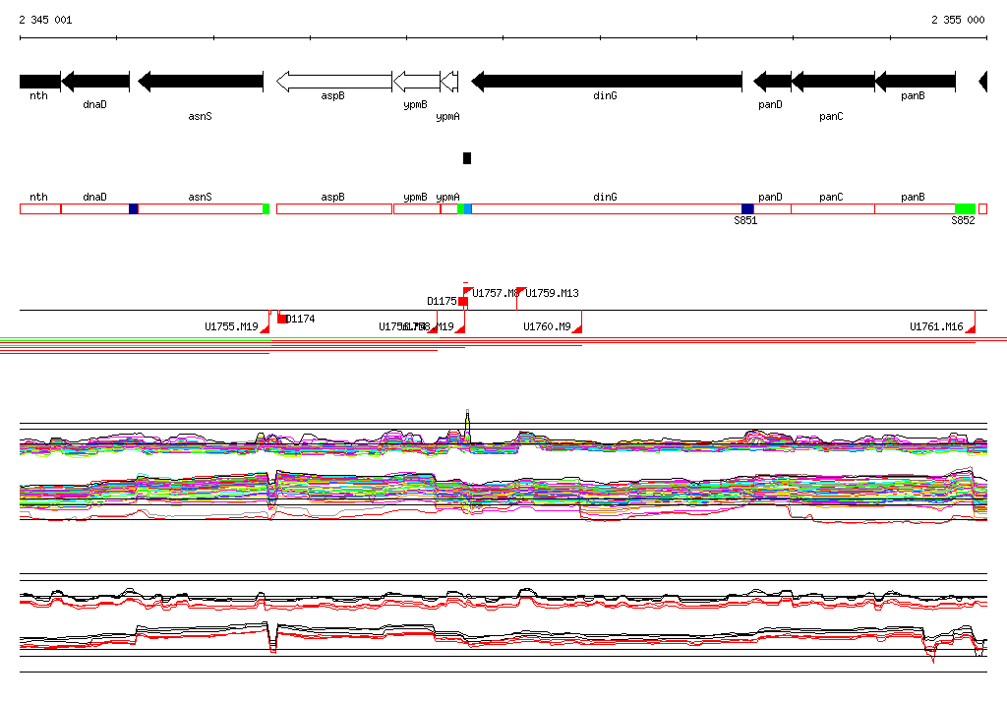This screenshot has height=702, width=1007.
Task: Click the small white ypmA gene arrow
Action: tap(449, 82)
